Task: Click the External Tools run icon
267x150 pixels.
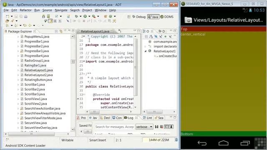Action: 94,16
